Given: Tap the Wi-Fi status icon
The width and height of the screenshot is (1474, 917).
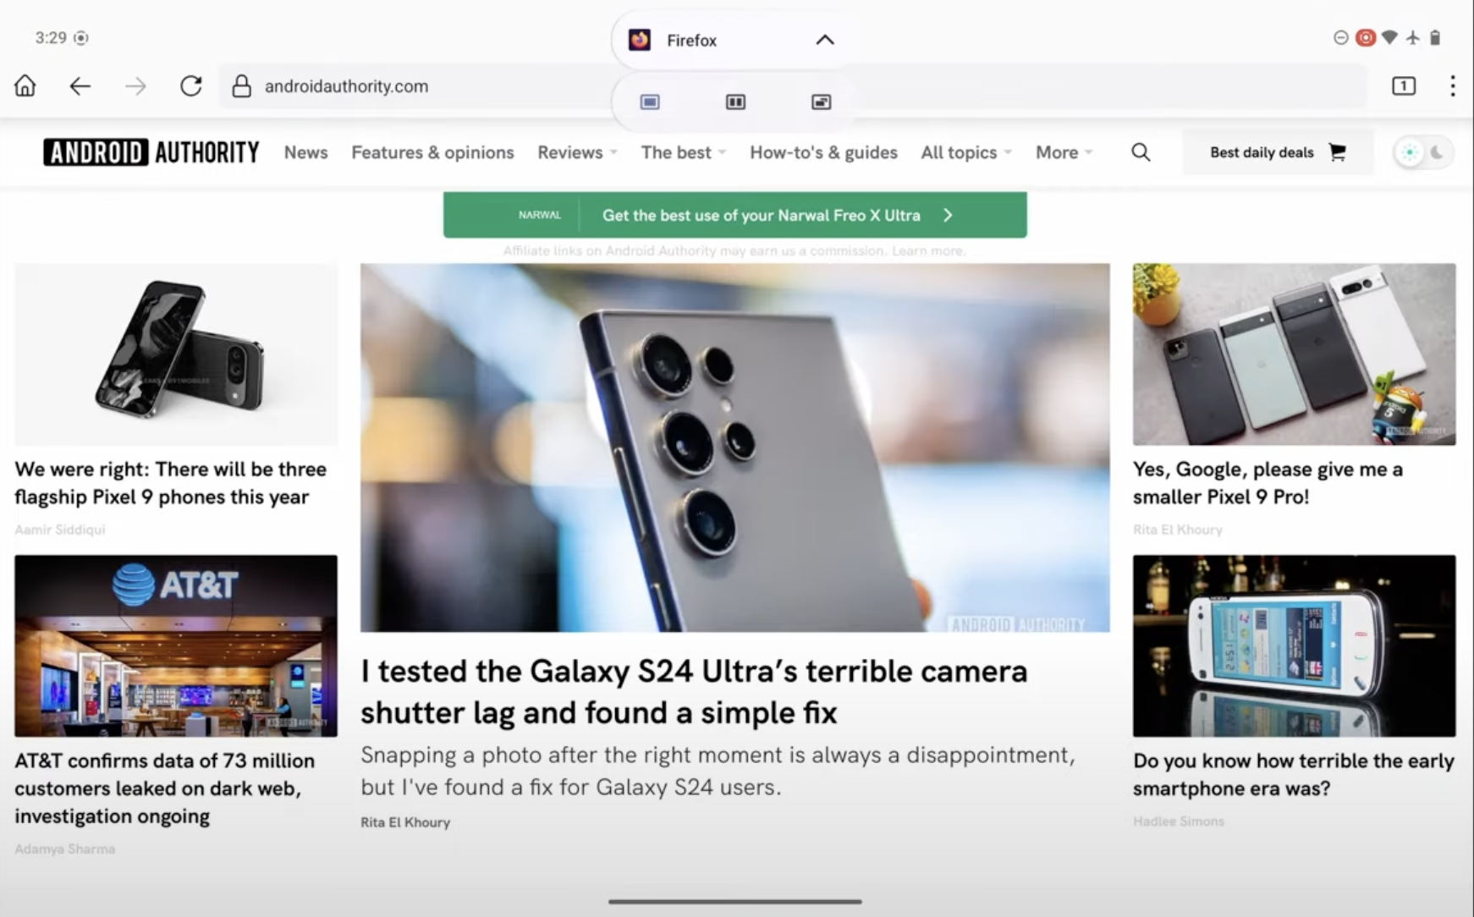Looking at the screenshot, I should click(x=1389, y=37).
